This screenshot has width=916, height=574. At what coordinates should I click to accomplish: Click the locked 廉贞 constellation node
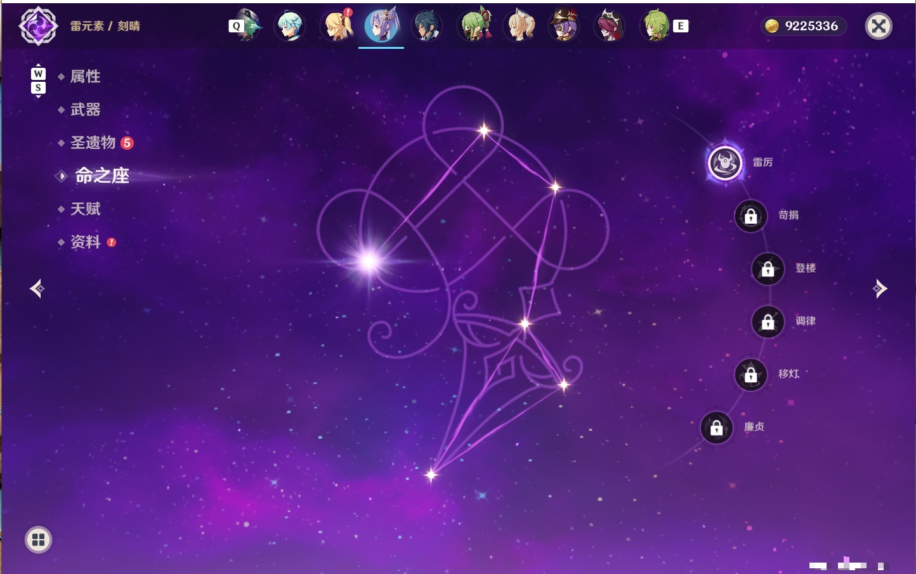tap(717, 428)
